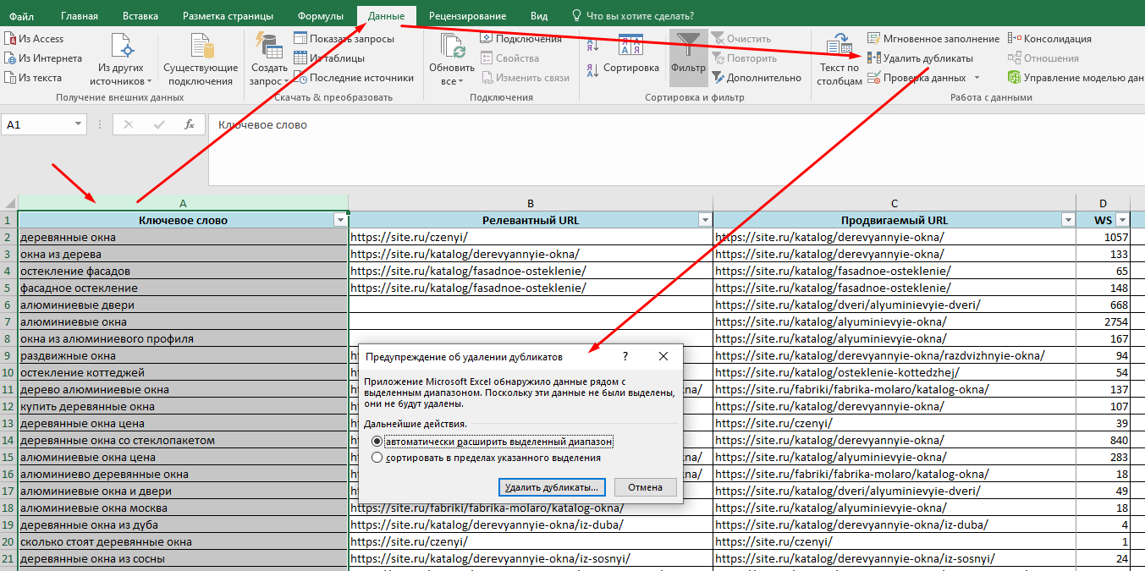This screenshot has height=571, width=1145.
Task: Click Select All corner triangle
Action: tap(9, 203)
